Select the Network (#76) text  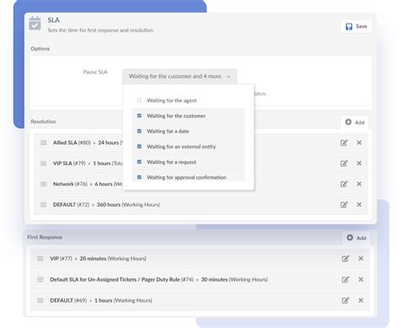pyautogui.click(x=70, y=184)
